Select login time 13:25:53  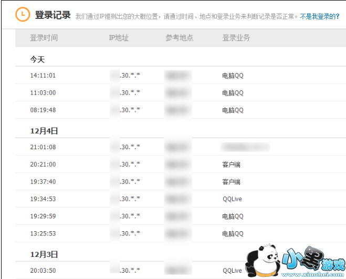(x=43, y=233)
